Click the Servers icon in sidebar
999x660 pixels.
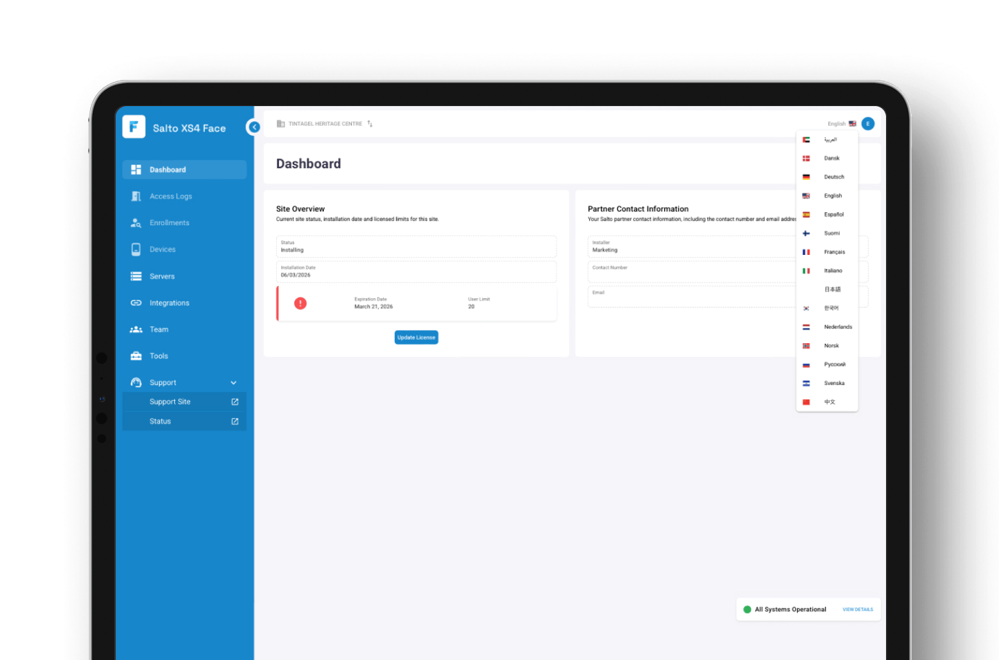tap(136, 276)
